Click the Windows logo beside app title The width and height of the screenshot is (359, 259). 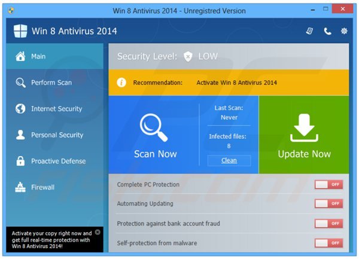point(20,31)
